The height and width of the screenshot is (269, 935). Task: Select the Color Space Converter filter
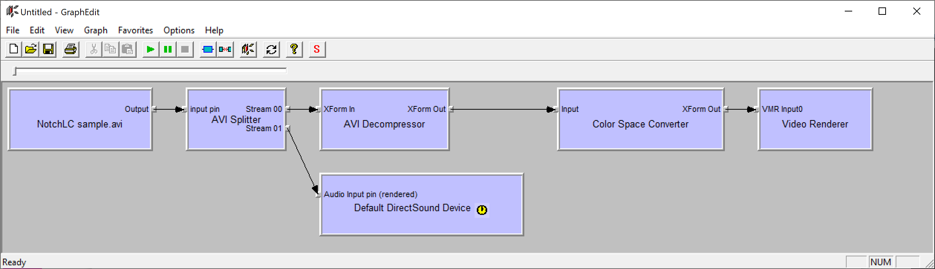(640, 135)
